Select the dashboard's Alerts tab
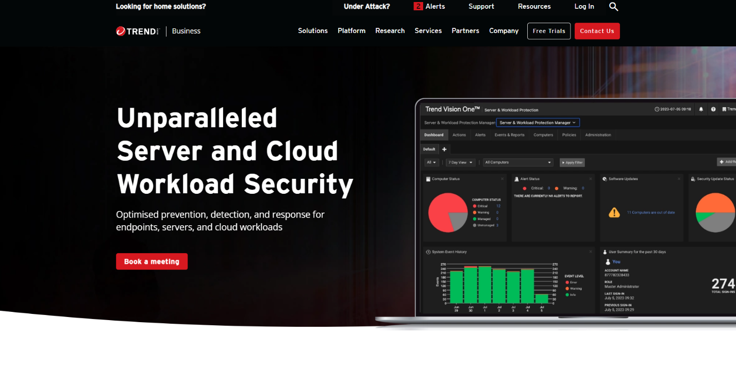This screenshot has height=367, width=736. [480, 135]
